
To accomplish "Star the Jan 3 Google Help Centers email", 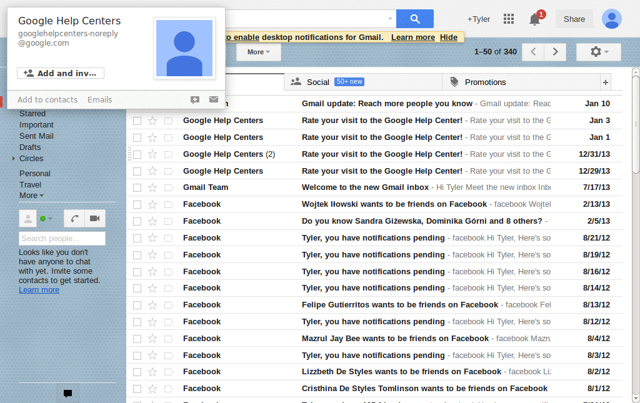I will pyautogui.click(x=152, y=121).
